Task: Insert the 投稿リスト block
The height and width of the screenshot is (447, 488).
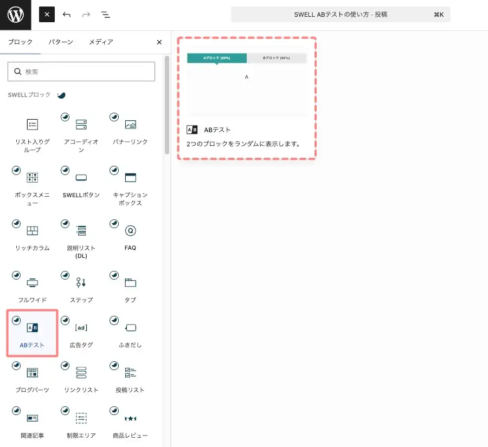Action: [x=130, y=378]
